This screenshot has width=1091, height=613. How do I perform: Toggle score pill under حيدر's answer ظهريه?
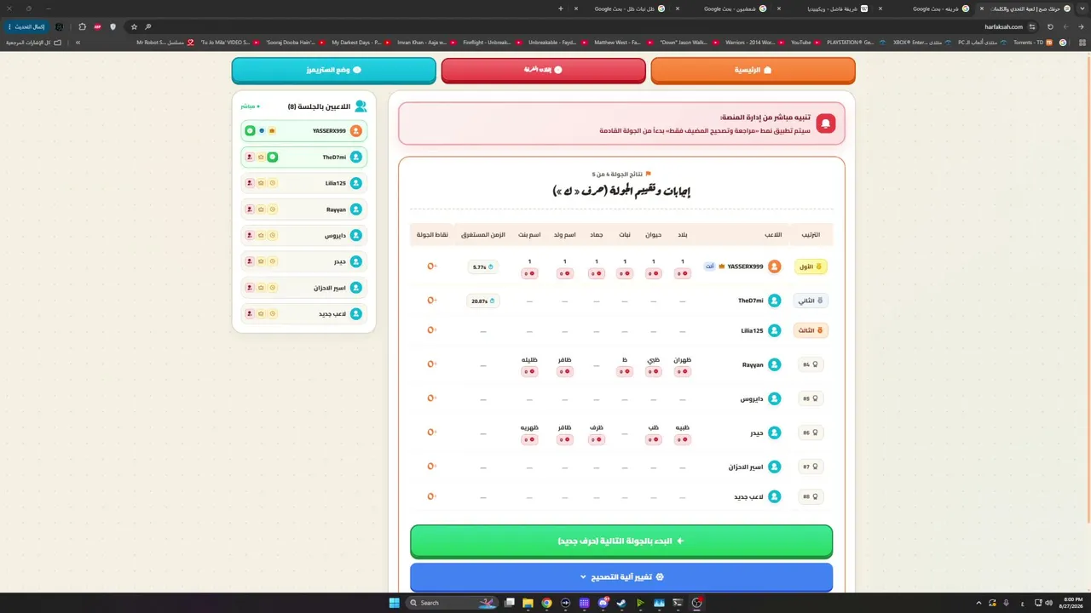point(529,440)
